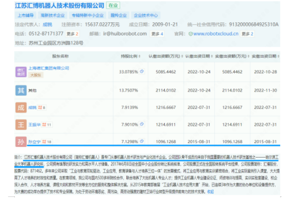Image resolution: width=292 pixels, height=201 pixels.
Task: Select the 瞪羚企业 tag
Action: 119,15
